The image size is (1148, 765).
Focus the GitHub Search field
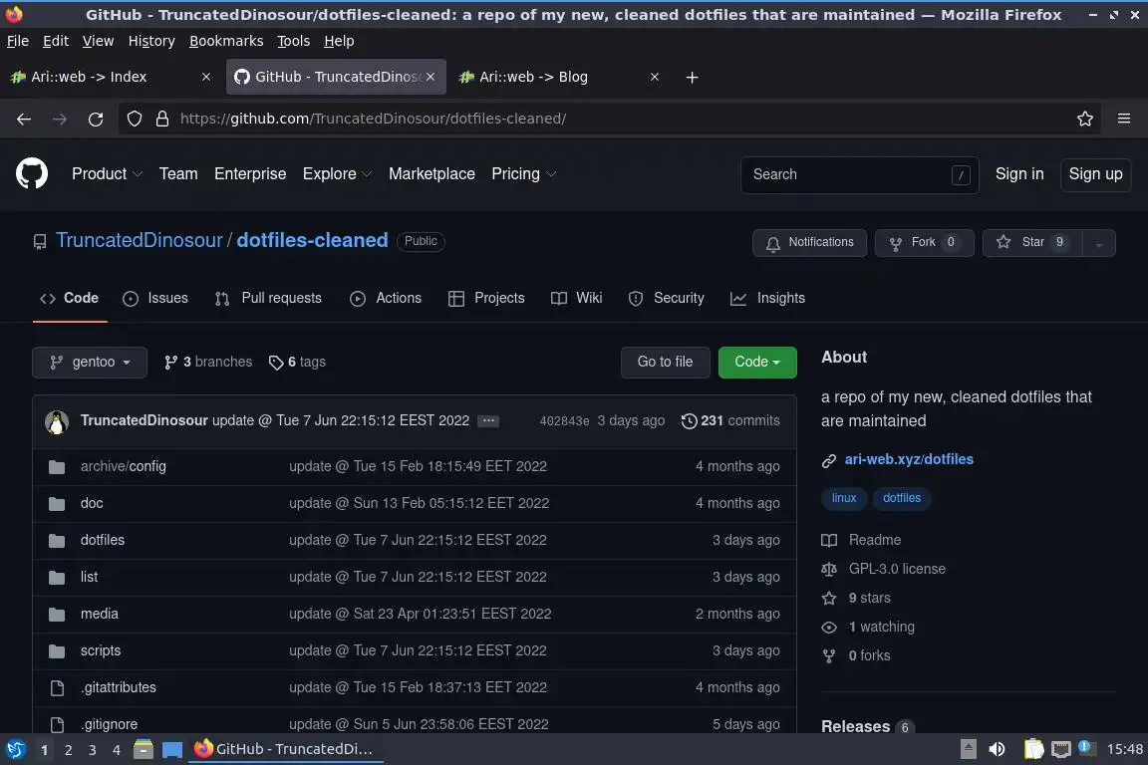tap(860, 175)
